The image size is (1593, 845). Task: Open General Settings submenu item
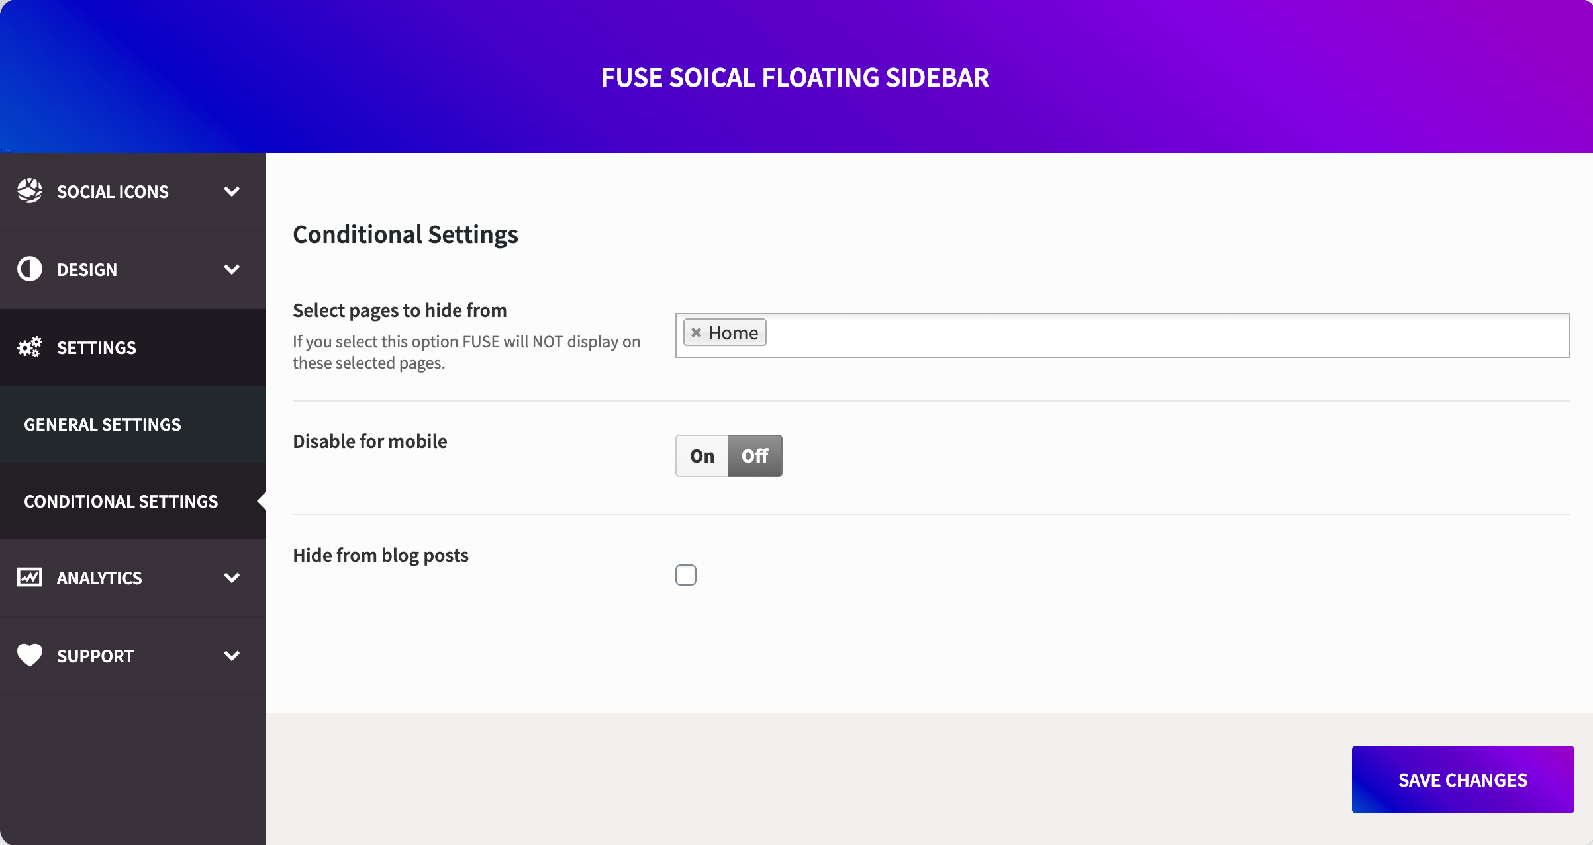click(133, 424)
